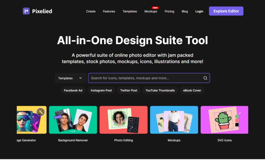Click the search magnifier icon

tap(205, 78)
